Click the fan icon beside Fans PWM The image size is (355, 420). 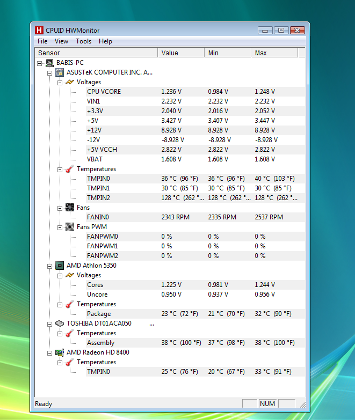click(x=70, y=227)
